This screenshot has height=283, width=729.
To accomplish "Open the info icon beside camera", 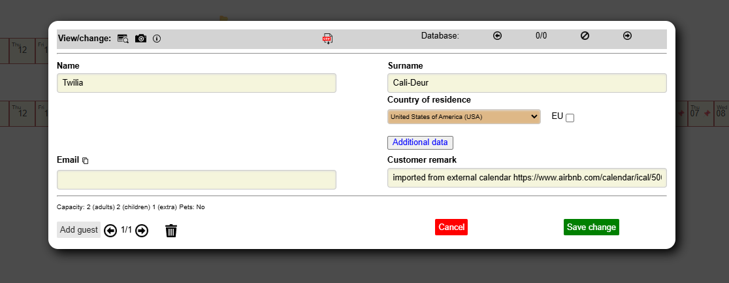I will 157,39.
